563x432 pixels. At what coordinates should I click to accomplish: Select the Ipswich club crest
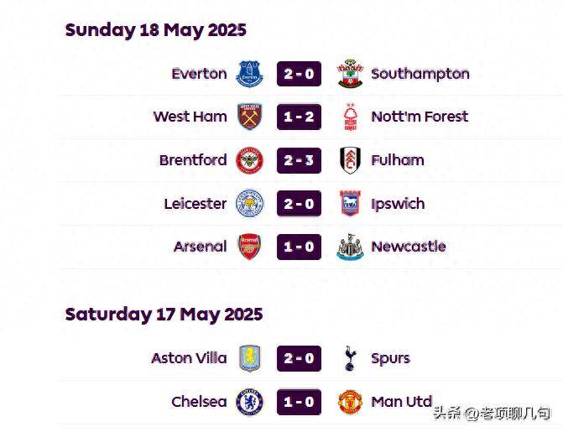pos(350,204)
